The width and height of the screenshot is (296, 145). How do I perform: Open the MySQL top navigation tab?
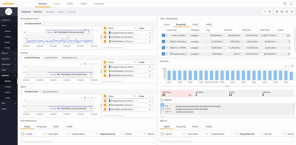coord(70,4)
